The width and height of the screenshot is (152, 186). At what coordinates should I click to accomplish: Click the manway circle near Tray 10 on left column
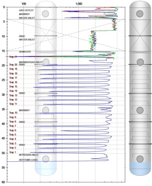tap(46, 110)
